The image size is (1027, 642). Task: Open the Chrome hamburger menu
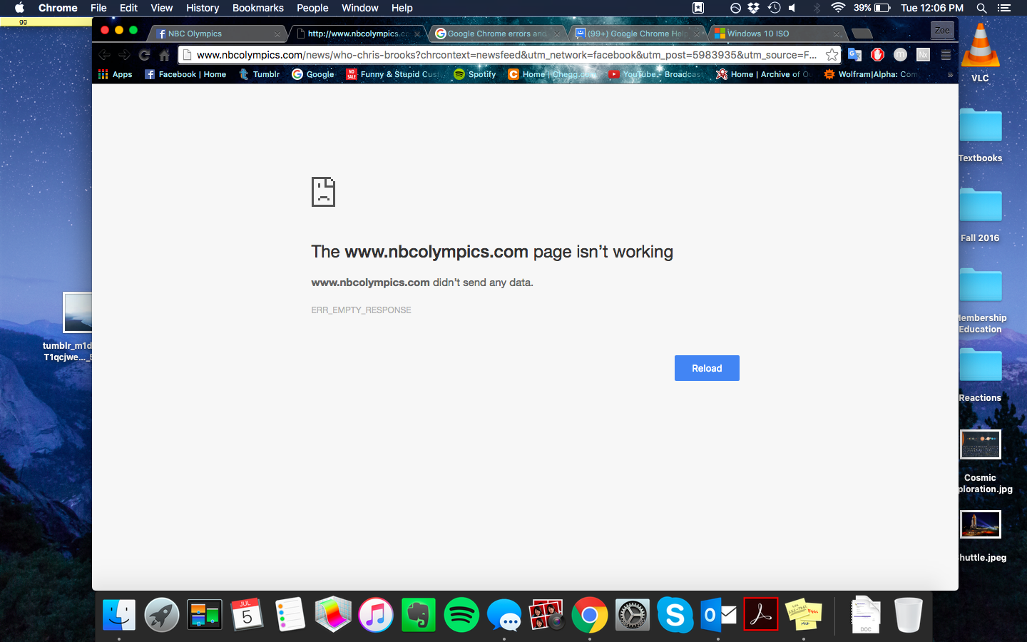coord(946,55)
